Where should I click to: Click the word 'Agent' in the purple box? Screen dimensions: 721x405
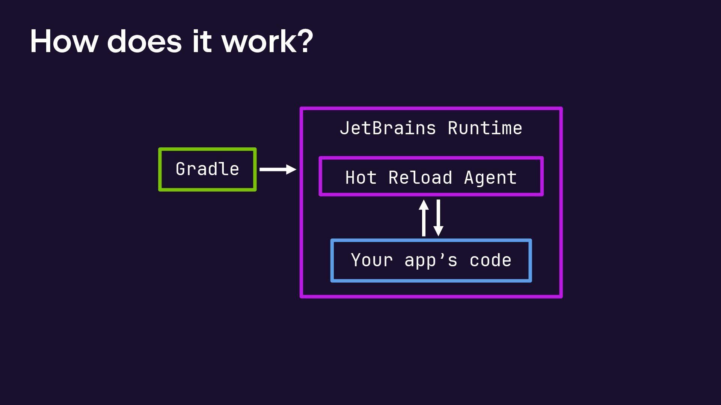point(490,178)
